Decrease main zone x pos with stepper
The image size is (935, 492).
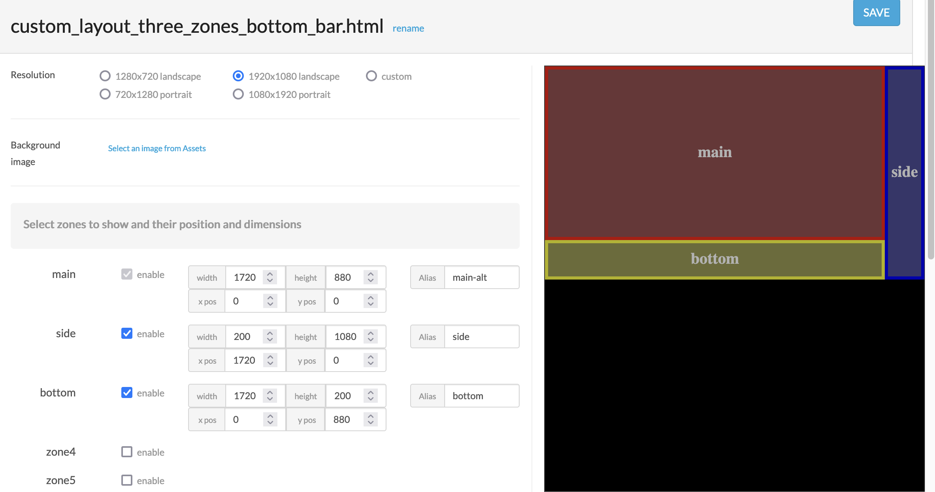coord(270,304)
